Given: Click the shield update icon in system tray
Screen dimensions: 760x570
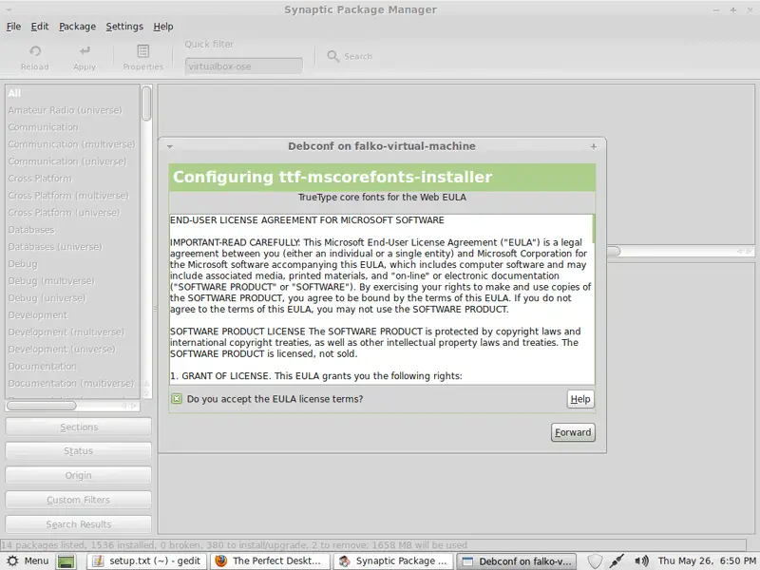Looking at the screenshot, I should [595, 561].
